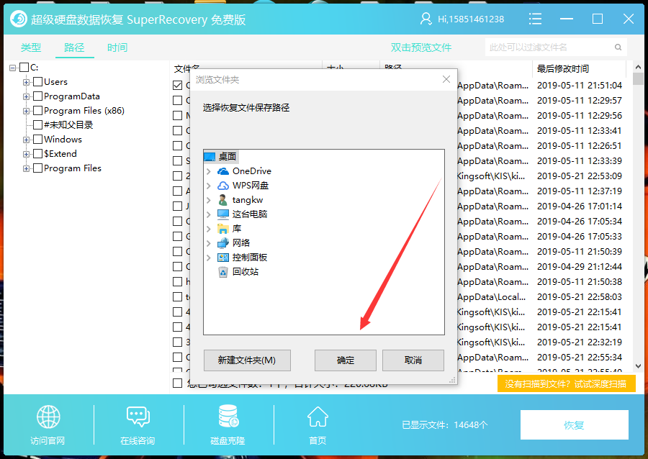Select the 桌面 desktop icon in dialog
This screenshot has width=648, height=459.
210,156
